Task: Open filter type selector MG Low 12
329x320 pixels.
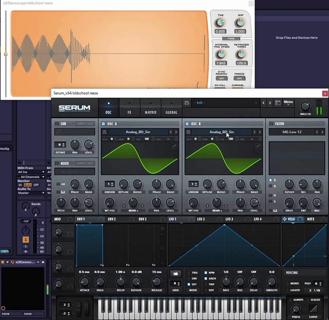Action: click(292, 132)
